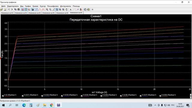The width and height of the screenshot is (192, 108).
Task: Select the pan hand tool icon
Action: tap(67, 10)
